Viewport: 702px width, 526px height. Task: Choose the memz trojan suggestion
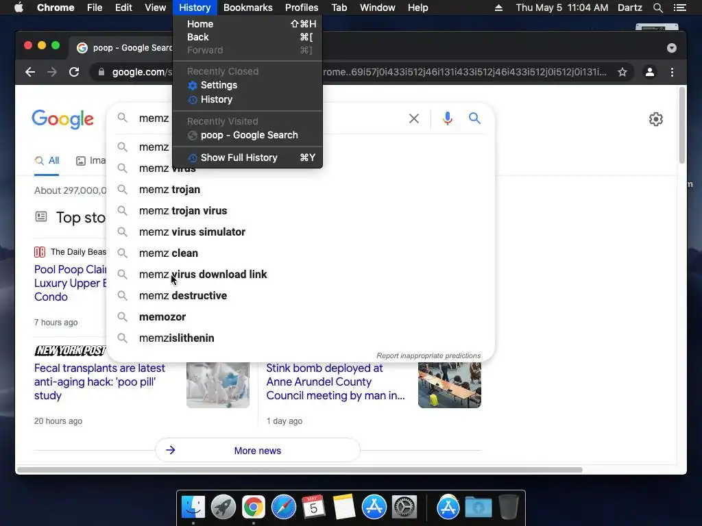coord(300,190)
